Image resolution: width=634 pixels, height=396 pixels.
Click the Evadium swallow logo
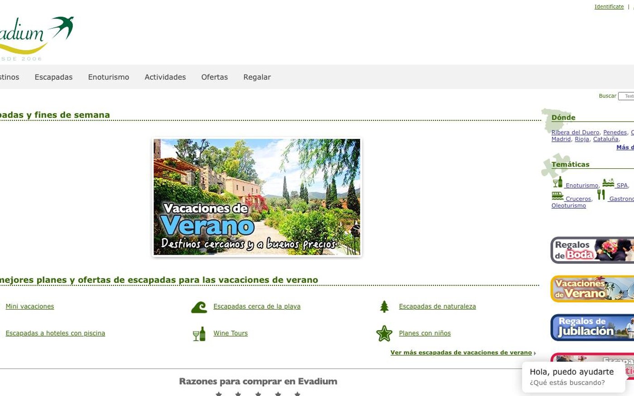[36, 38]
